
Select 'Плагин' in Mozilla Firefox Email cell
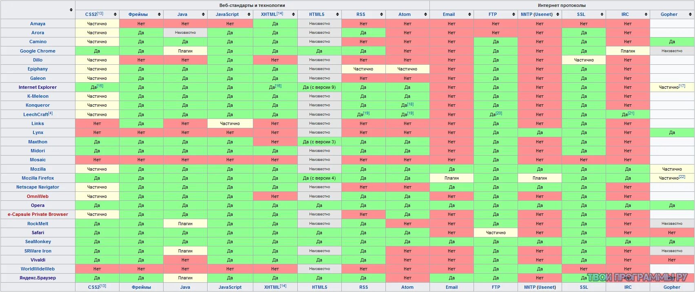click(x=452, y=178)
